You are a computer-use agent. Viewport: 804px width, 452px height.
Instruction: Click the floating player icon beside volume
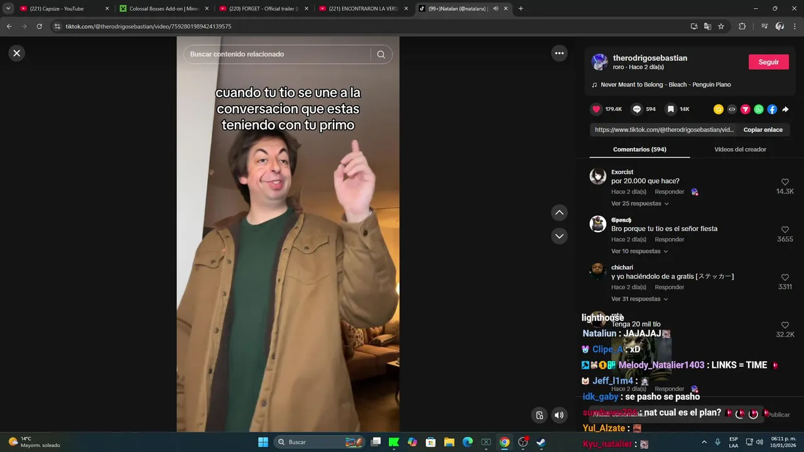click(539, 415)
